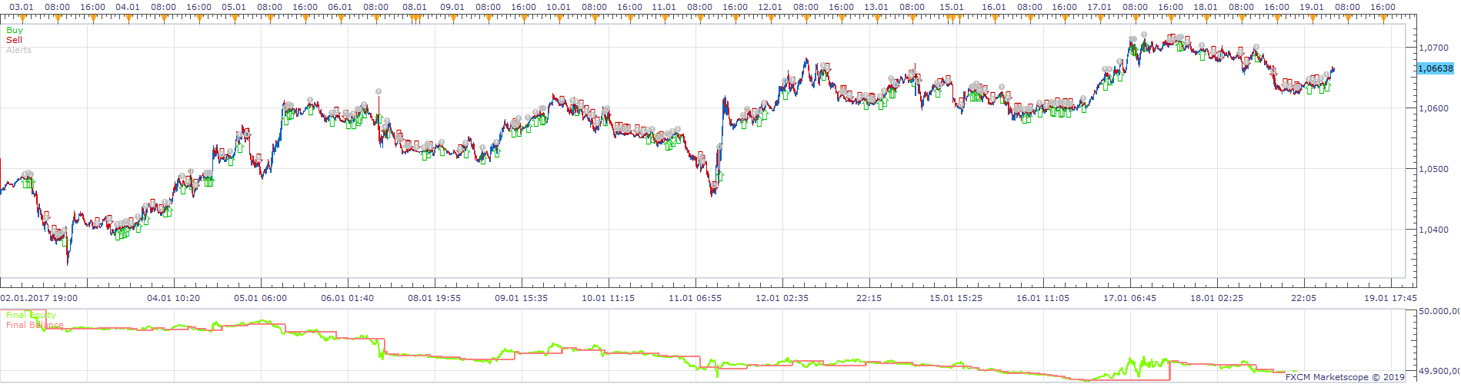Select bottom axis label 16.01 11:05
Viewport: 1461px width, 384px height.
1042,298
